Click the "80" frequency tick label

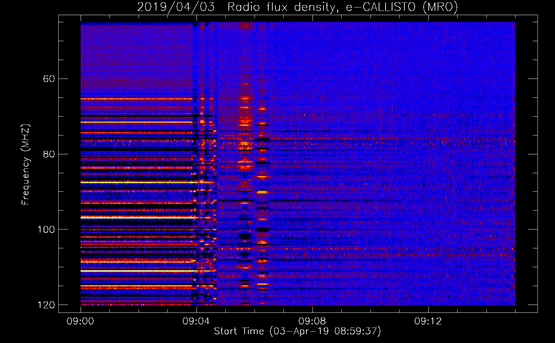pos(49,154)
